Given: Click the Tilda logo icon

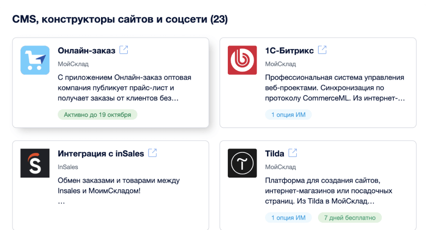Looking at the screenshot, I should point(242,163).
